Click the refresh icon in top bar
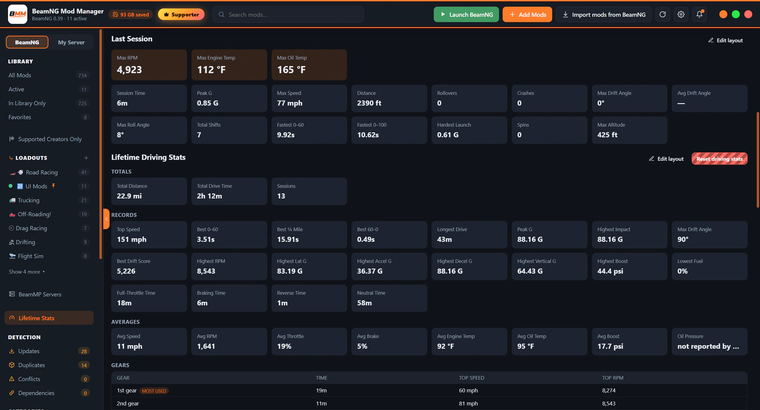Image resolution: width=760 pixels, height=410 pixels. 663,15
